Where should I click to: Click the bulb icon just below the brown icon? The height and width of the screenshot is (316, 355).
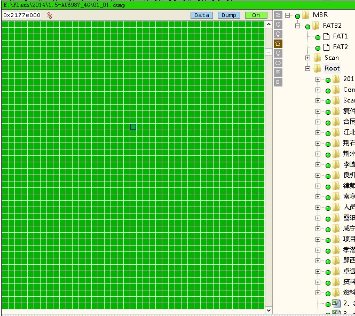click(x=278, y=53)
